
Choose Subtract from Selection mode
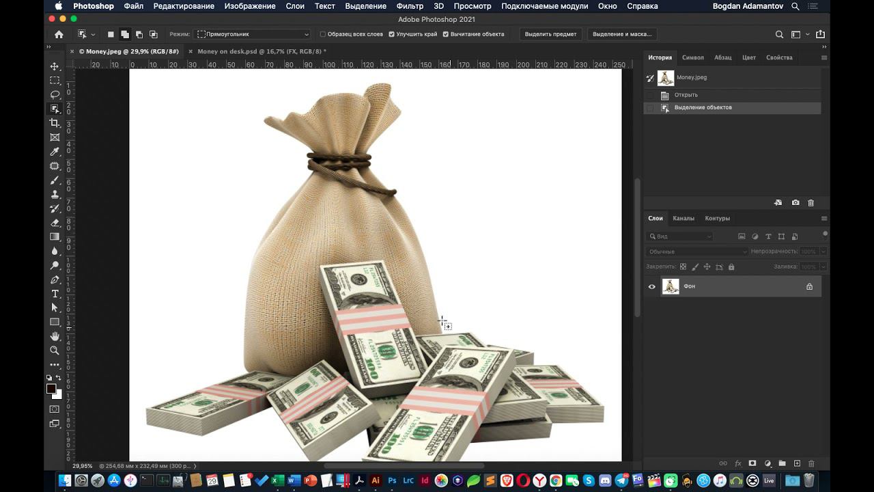click(139, 34)
